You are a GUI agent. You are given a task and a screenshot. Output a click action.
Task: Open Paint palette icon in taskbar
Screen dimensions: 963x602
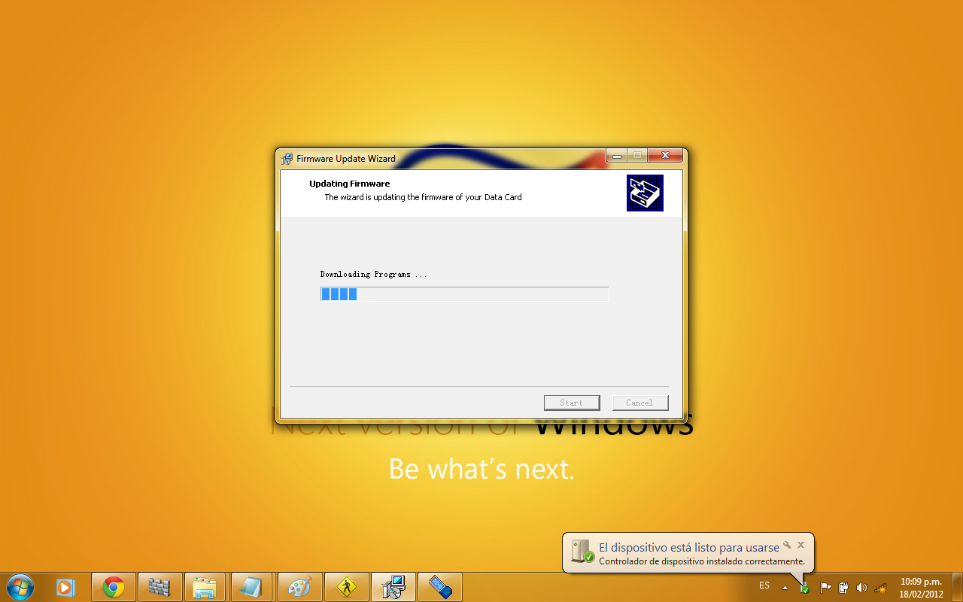tap(300, 587)
